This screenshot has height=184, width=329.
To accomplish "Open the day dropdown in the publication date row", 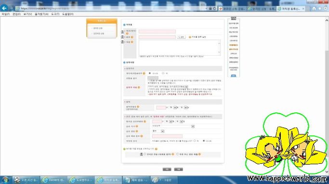I will (x=180, y=122).
